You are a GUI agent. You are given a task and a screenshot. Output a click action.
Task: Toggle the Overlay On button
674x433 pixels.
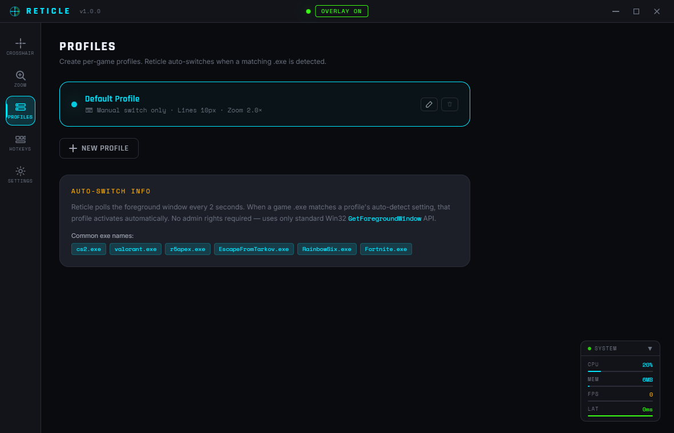coord(341,11)
